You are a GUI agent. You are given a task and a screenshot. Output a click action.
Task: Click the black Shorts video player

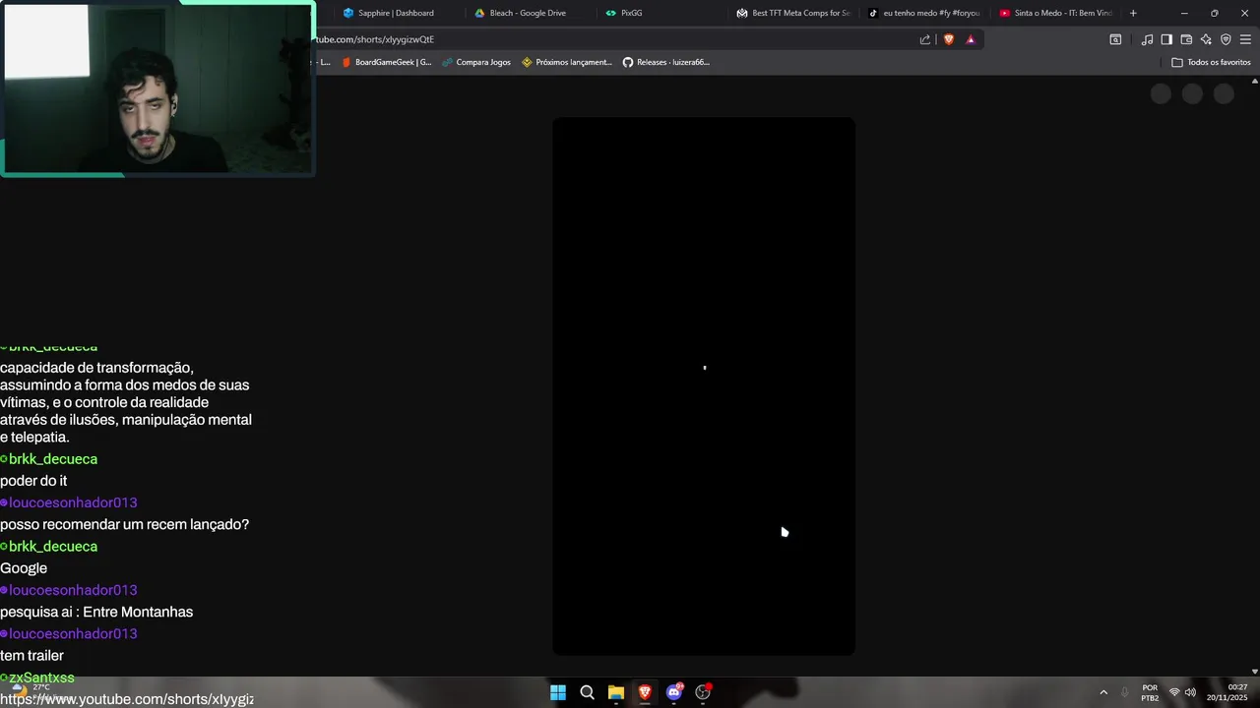point(704,386)
